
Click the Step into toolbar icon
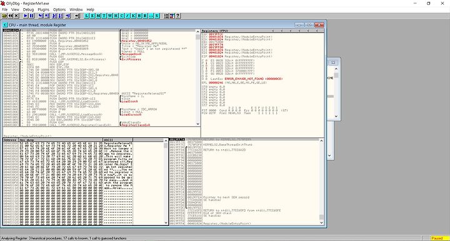41,16
